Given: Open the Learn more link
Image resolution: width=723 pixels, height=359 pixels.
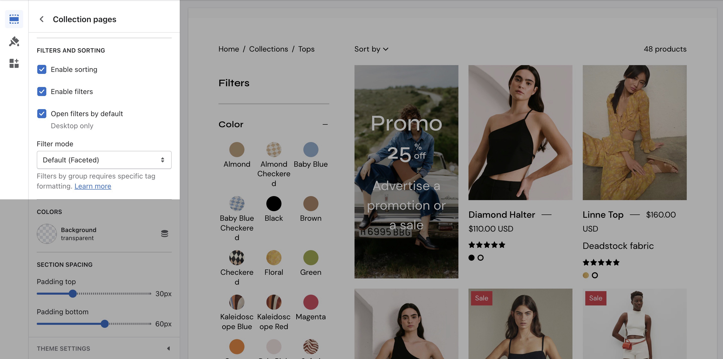Looking at the screenshot, I should tap(93, 186).
